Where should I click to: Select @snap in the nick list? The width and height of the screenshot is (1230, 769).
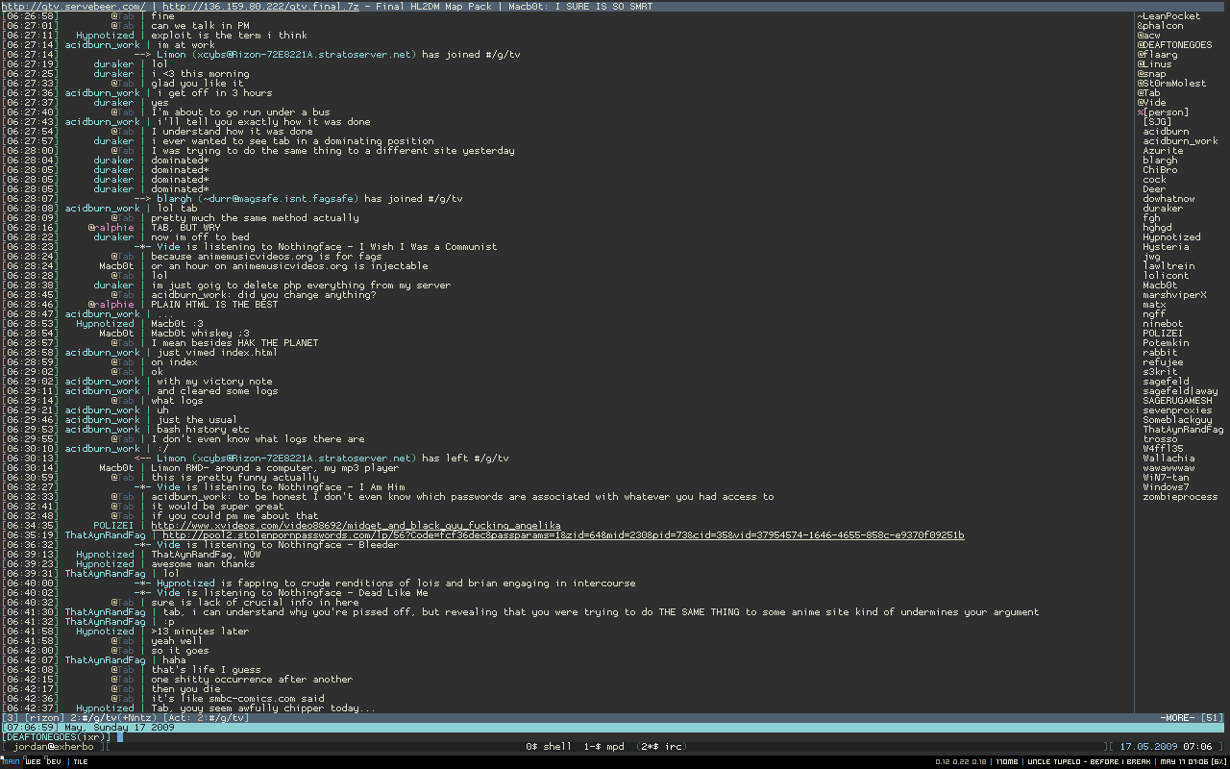[x=1151, y=73]
